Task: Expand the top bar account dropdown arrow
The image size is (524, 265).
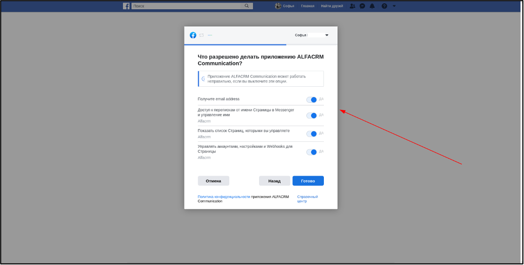Action: click(x=394, y=6)
